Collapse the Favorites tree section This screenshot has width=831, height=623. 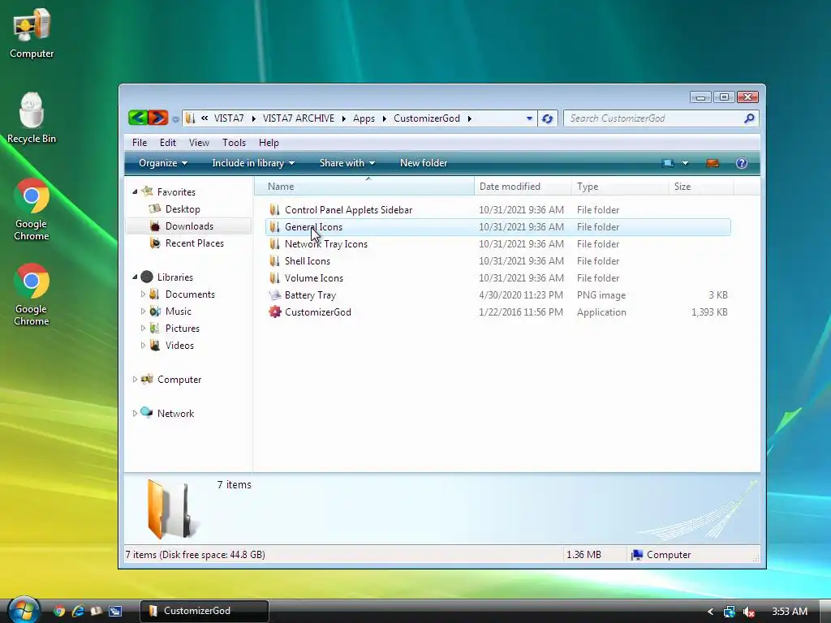coord(135,191)
